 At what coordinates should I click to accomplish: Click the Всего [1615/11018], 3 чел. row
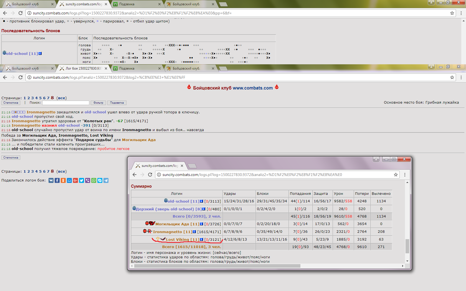261,247
